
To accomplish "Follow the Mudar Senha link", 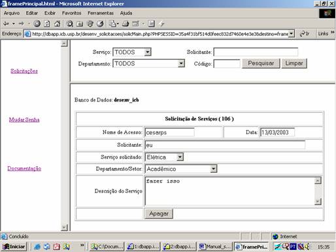I will click(x=24, y=120).
